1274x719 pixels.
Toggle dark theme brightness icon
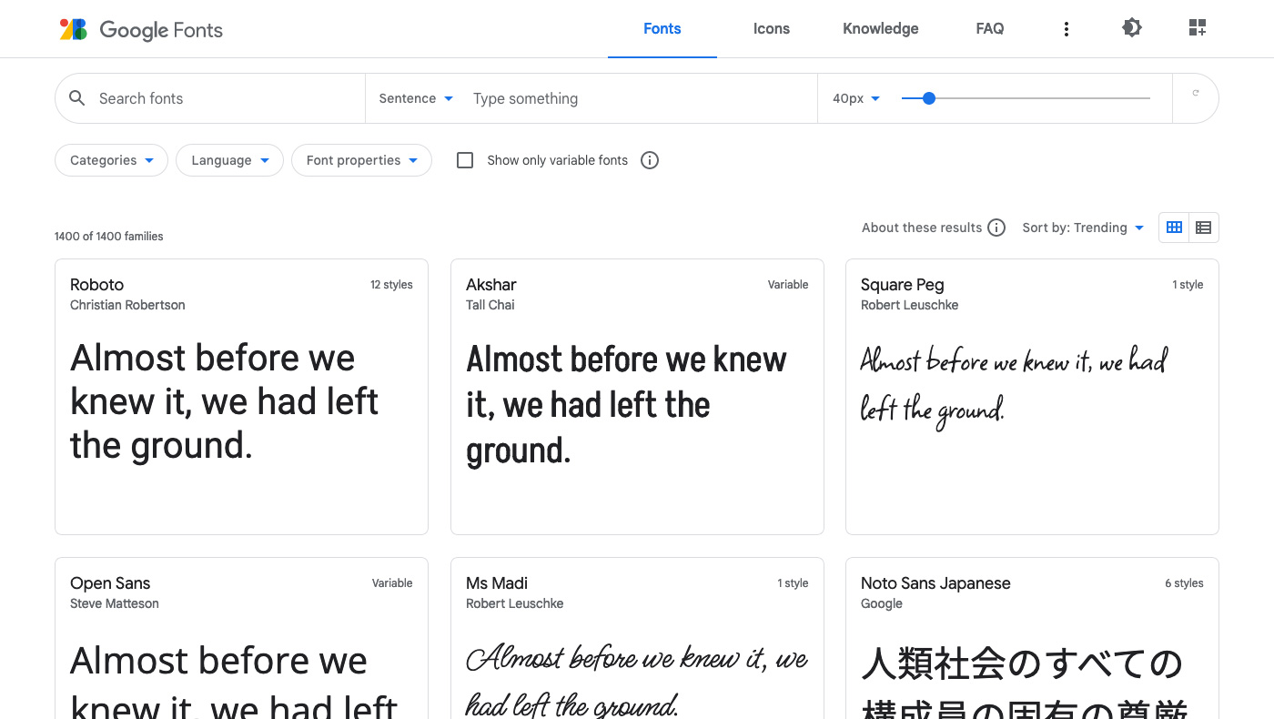click(1132, 28)
